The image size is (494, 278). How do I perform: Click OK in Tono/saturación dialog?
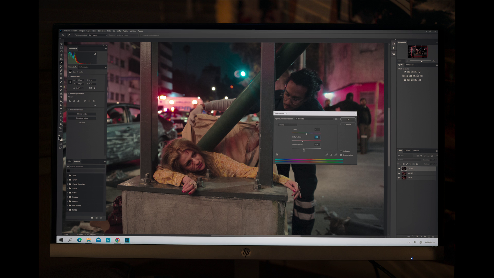(348, 119)
